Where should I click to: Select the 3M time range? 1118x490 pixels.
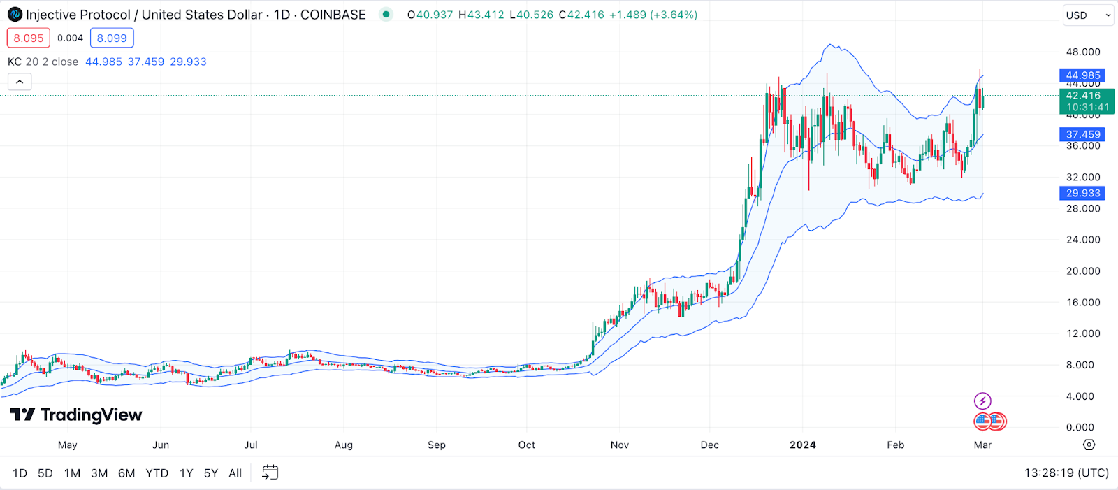click(x=99, y=473)
